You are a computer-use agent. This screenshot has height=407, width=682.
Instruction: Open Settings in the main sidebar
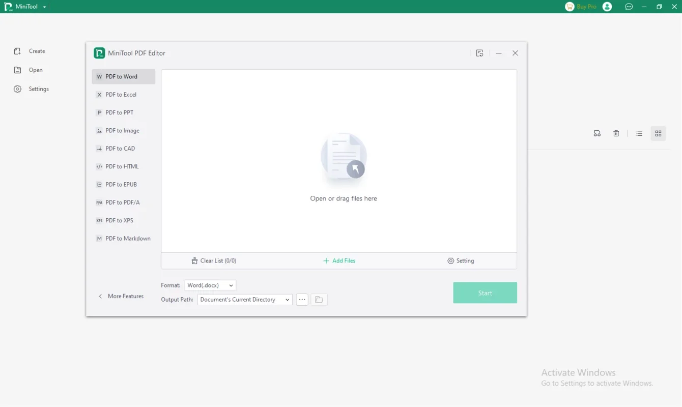(31, 89)
